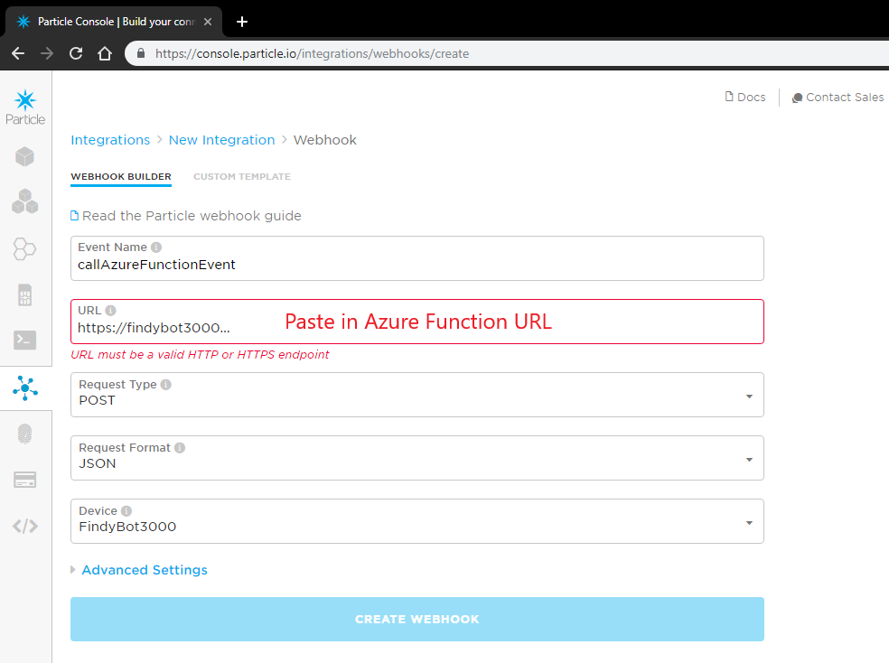Screen dimensions: 889x663
Task: Open SIM cards icon in sidebar
Action: 25,294
